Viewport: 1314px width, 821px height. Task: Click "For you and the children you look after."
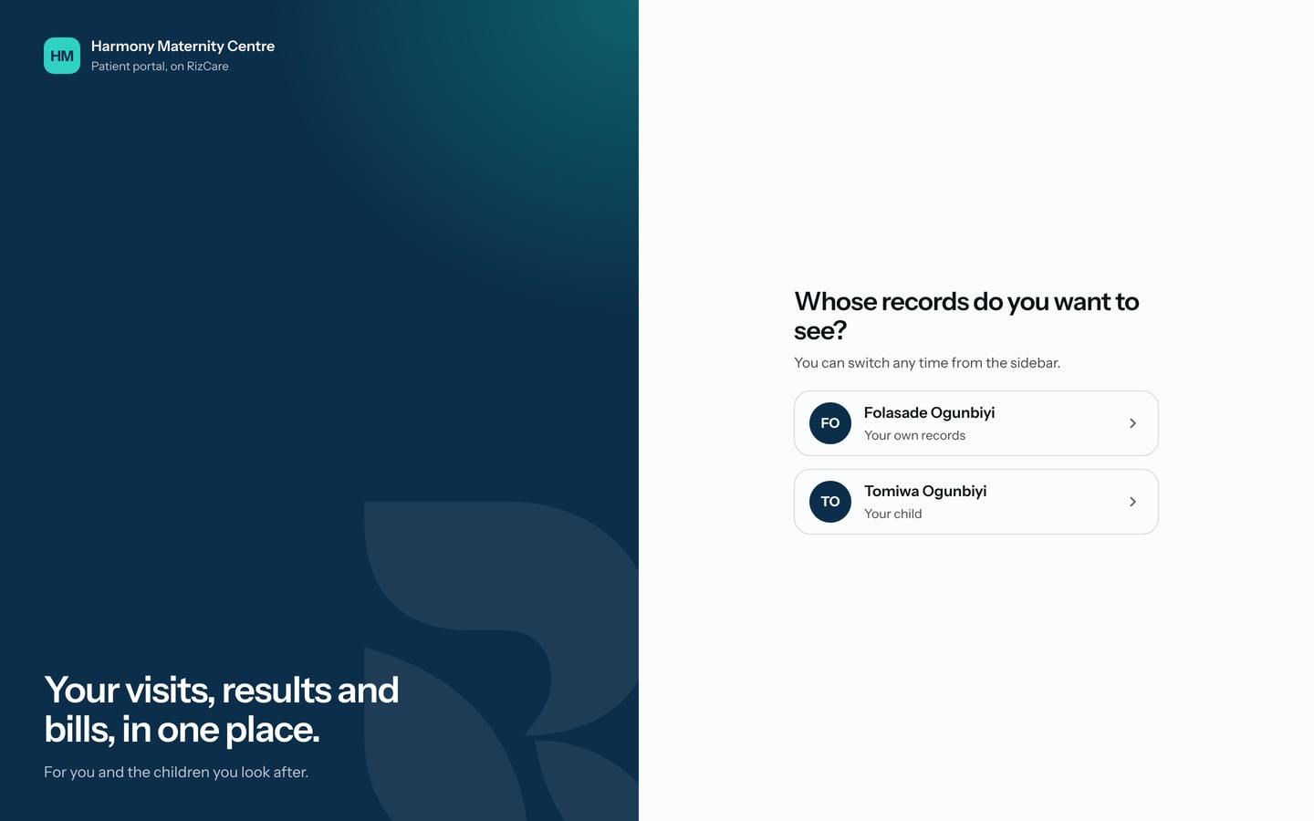[176, 772]
